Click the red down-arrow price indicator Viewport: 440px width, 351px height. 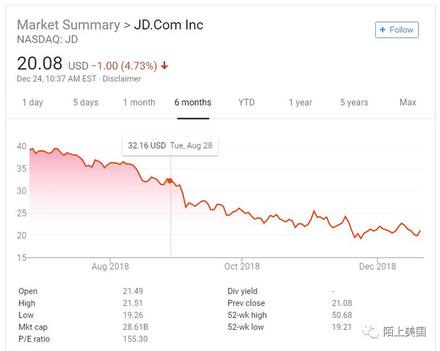tap(165, 65)
